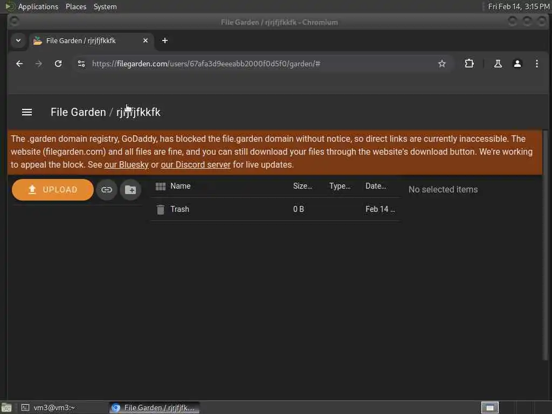Toggle grid view icon beside Name header
Image resolution: width=552 pixels, height=414 pixels.
161,186
